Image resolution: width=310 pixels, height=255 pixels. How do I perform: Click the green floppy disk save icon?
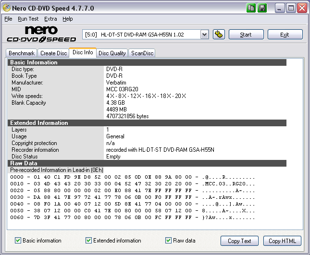[x=262, y=8]
